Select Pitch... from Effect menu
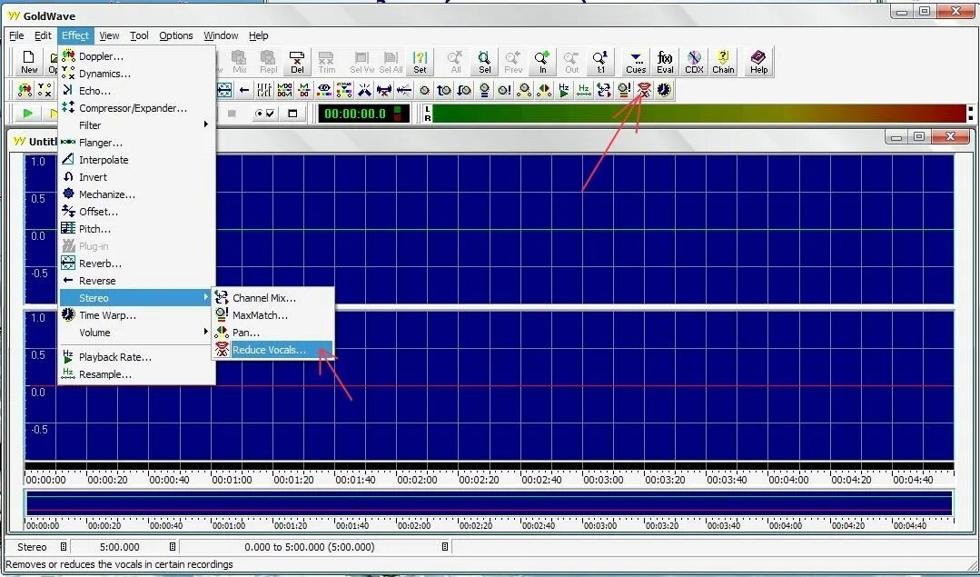 (137, 229)
